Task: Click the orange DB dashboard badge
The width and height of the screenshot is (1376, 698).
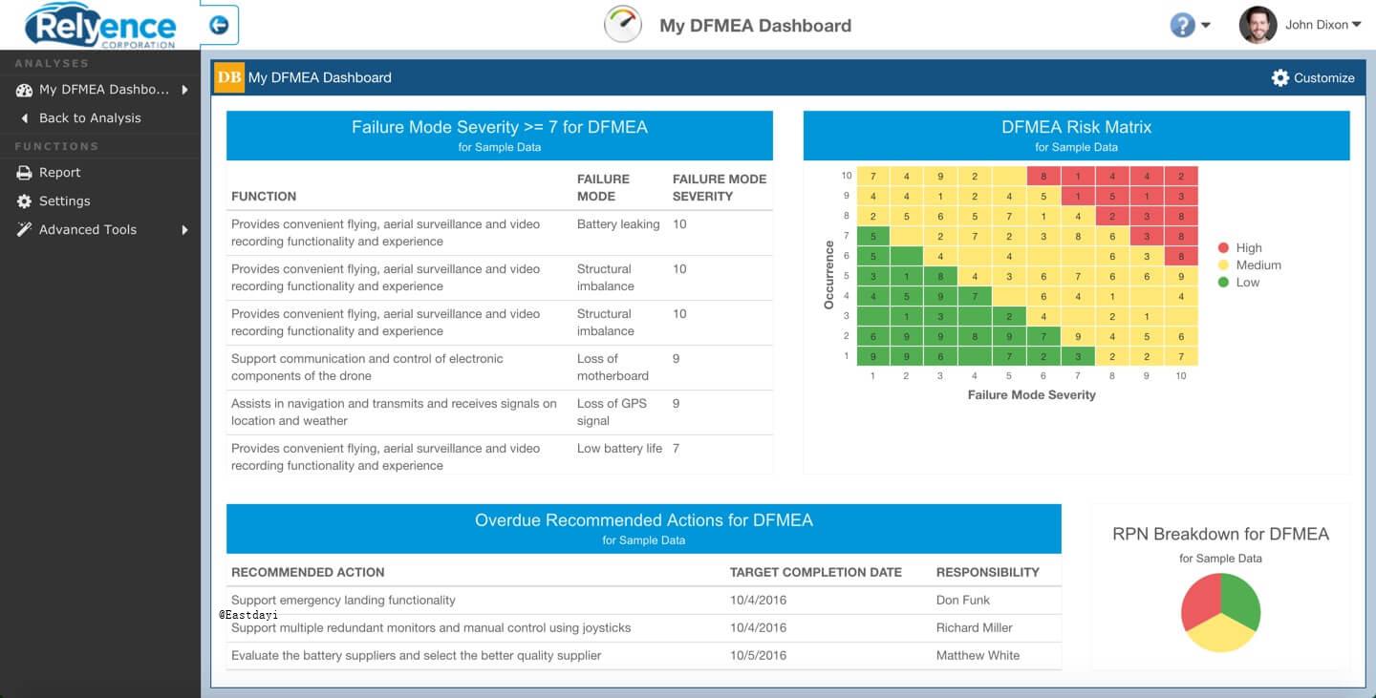Action: 229,77
